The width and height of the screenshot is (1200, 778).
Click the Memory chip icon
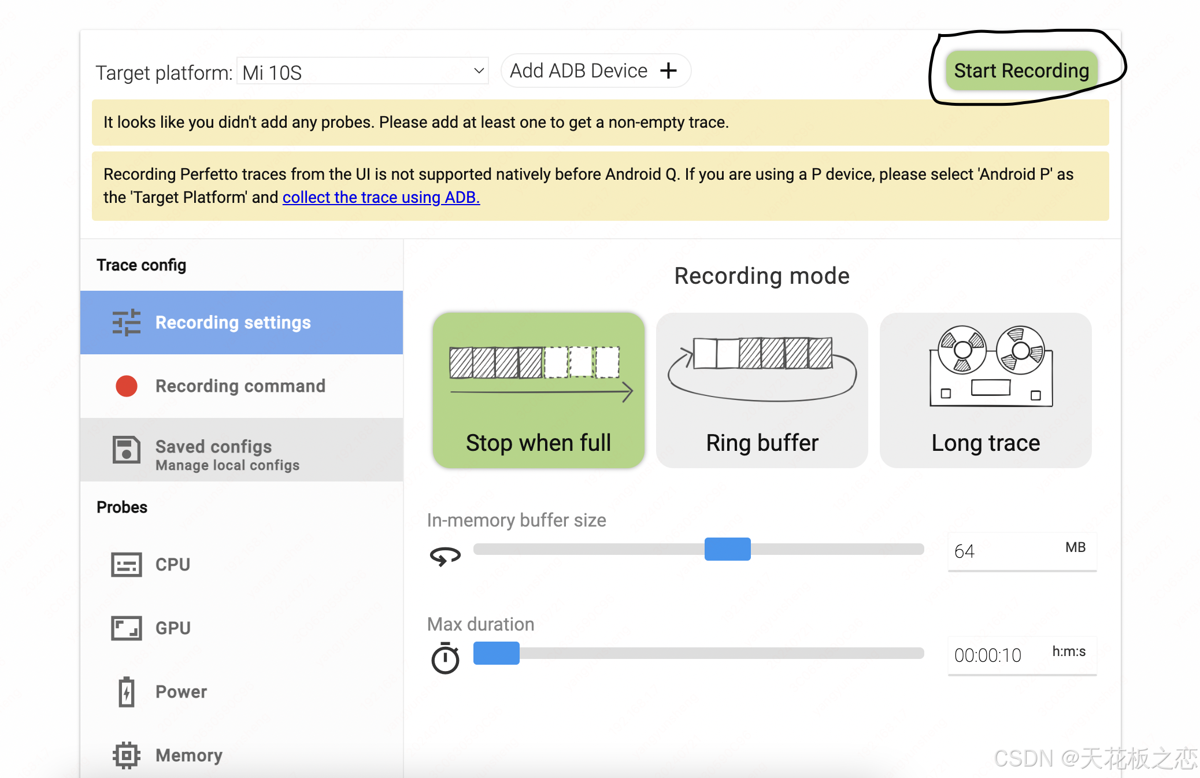pyautogui.click(x=126, y=755)
